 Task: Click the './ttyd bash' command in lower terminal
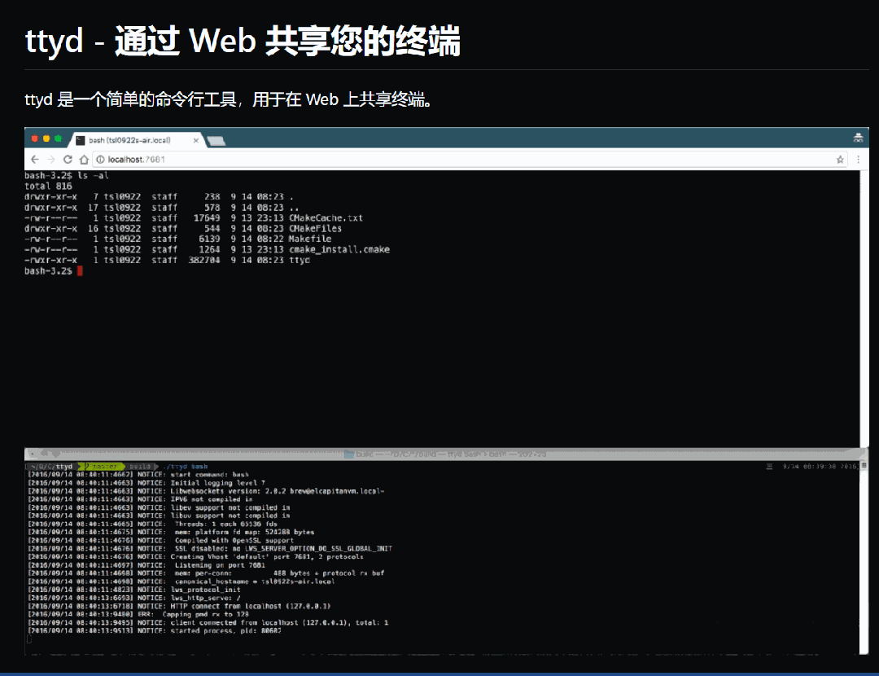click(x=186, y=466)
